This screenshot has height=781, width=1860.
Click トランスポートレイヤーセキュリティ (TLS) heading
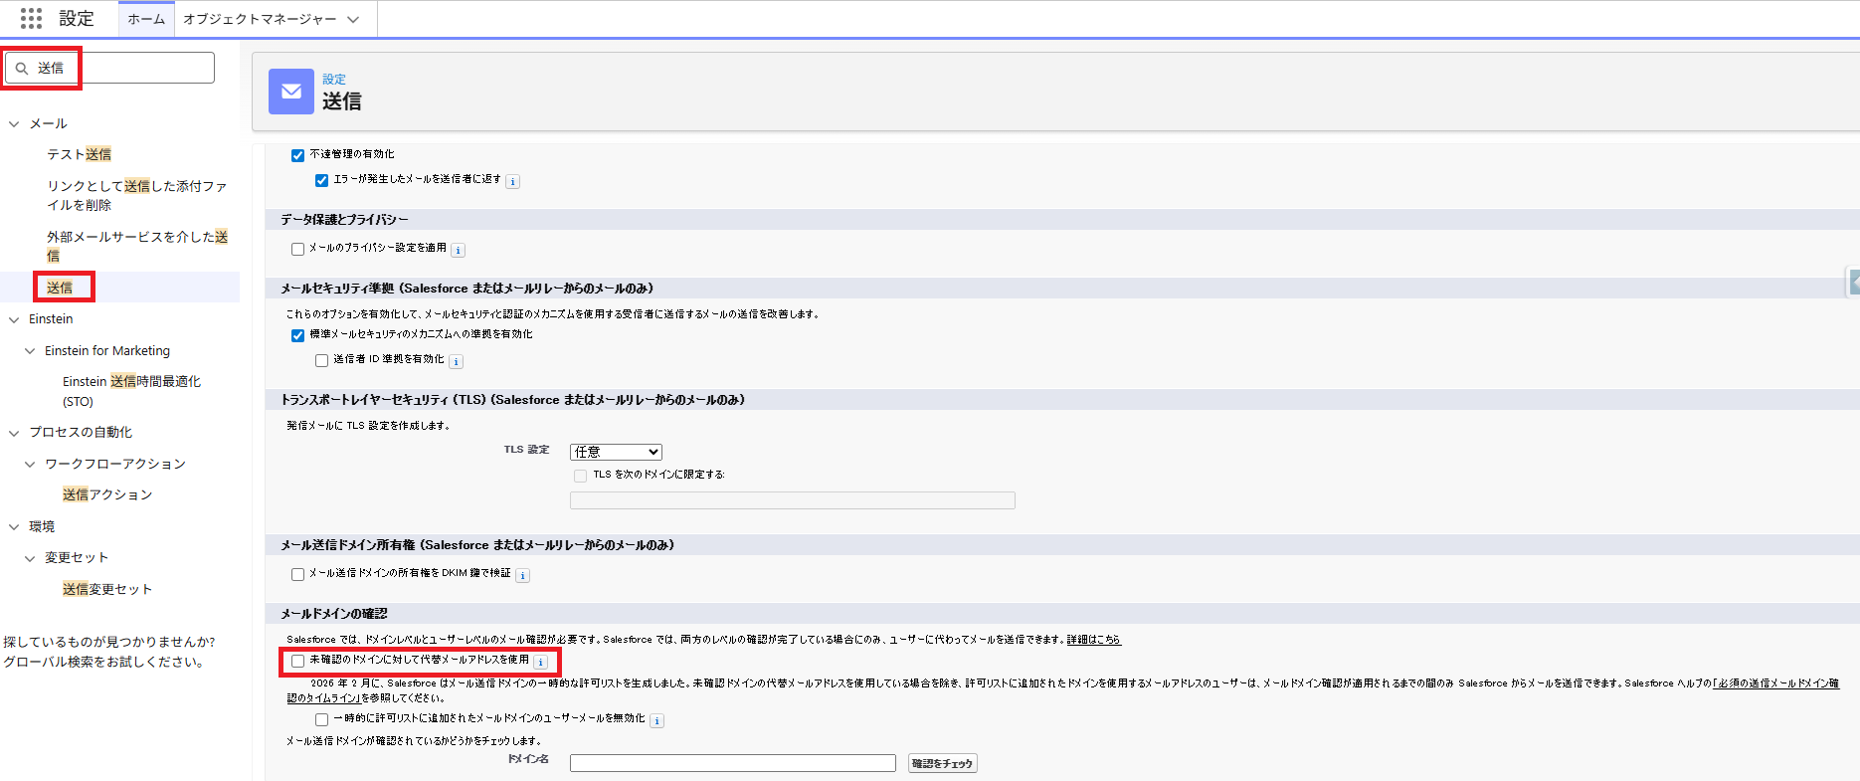(x=513, y=400)
